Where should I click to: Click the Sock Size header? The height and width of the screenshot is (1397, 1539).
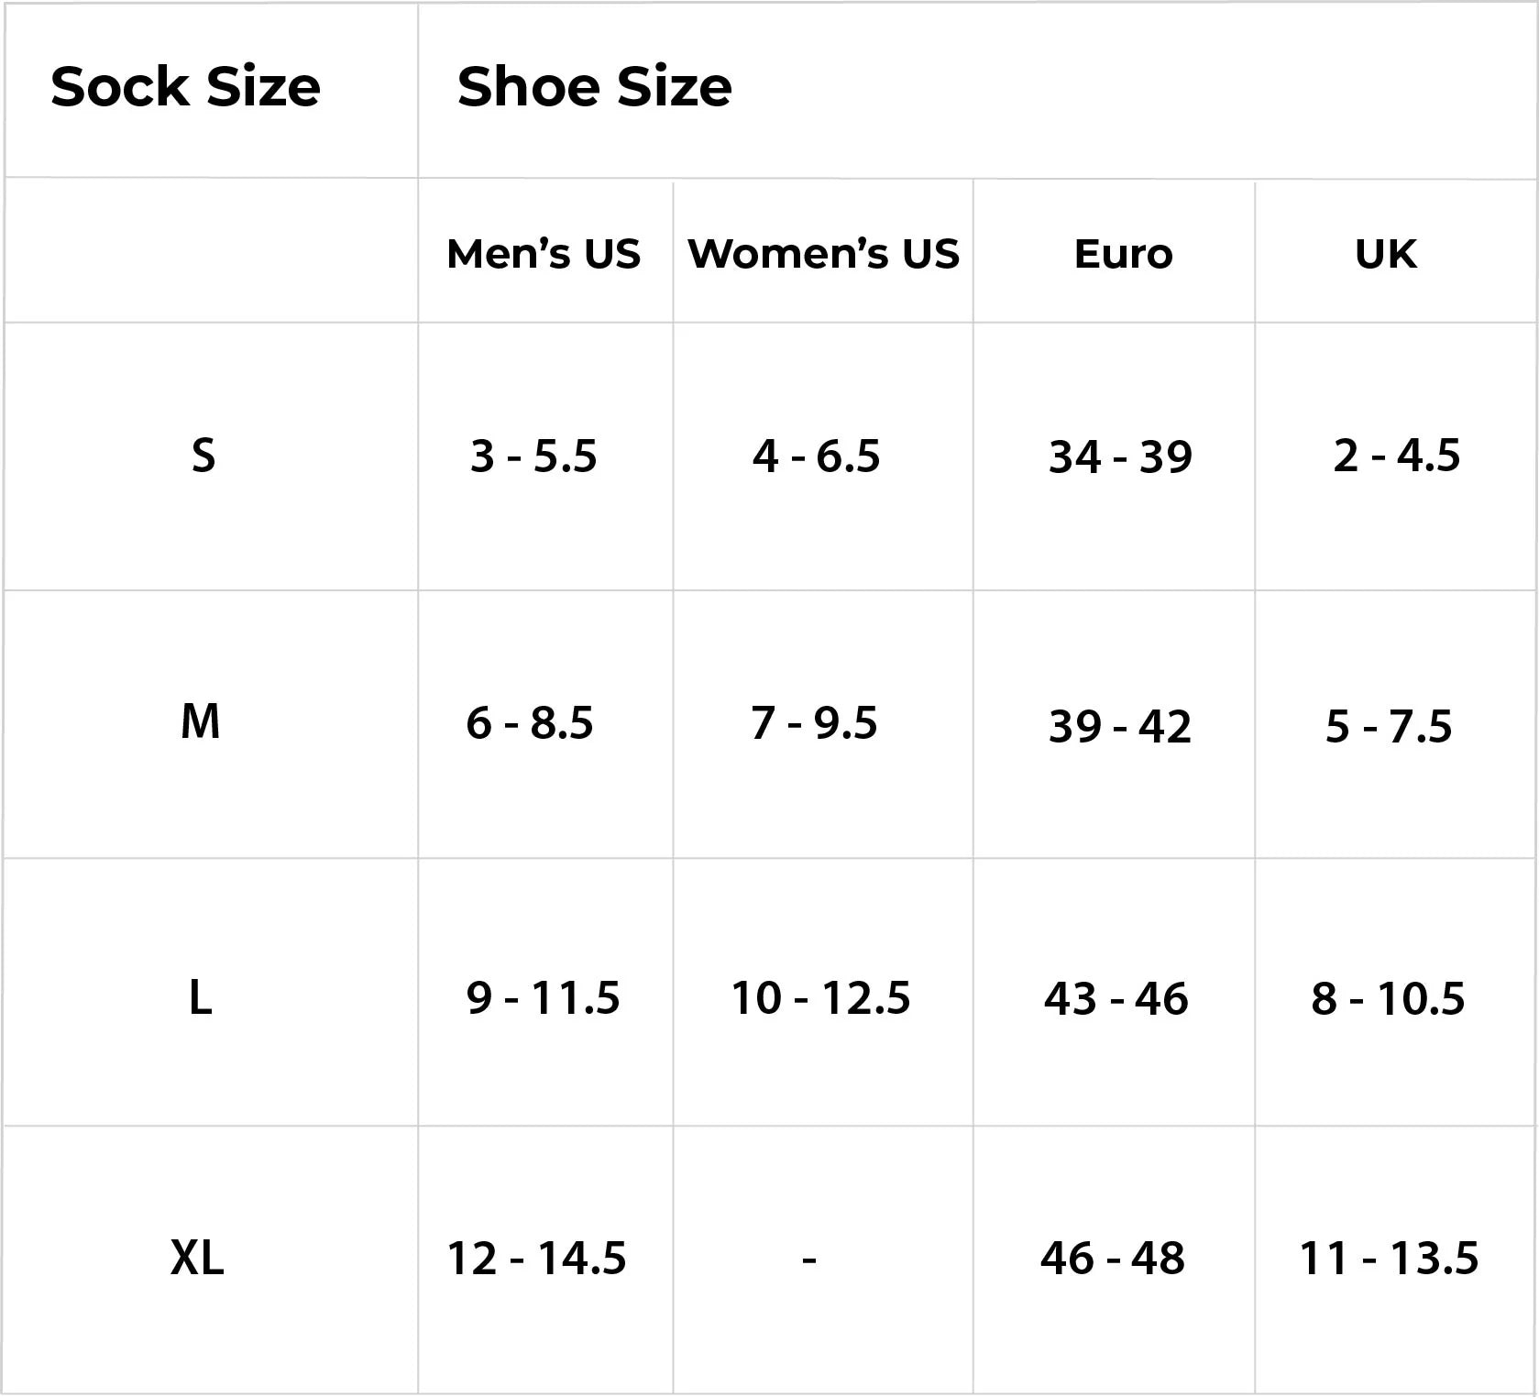pyautogui.click(x=185, y=88)
